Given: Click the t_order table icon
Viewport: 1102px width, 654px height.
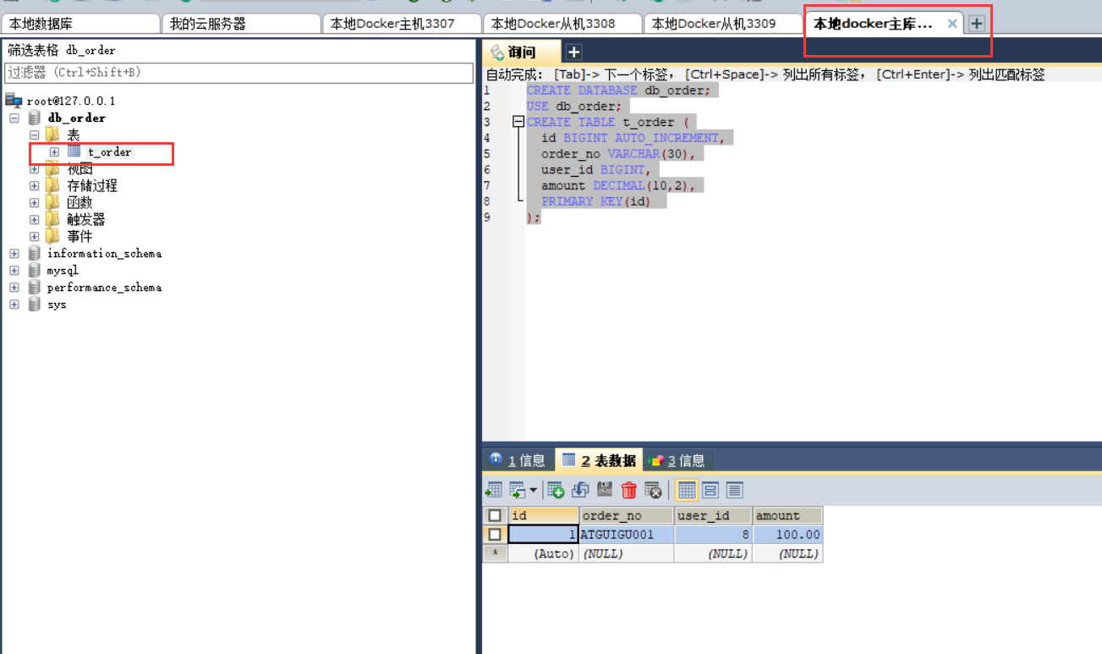Looking at the screenshot, I should click(x=74, y=151).
